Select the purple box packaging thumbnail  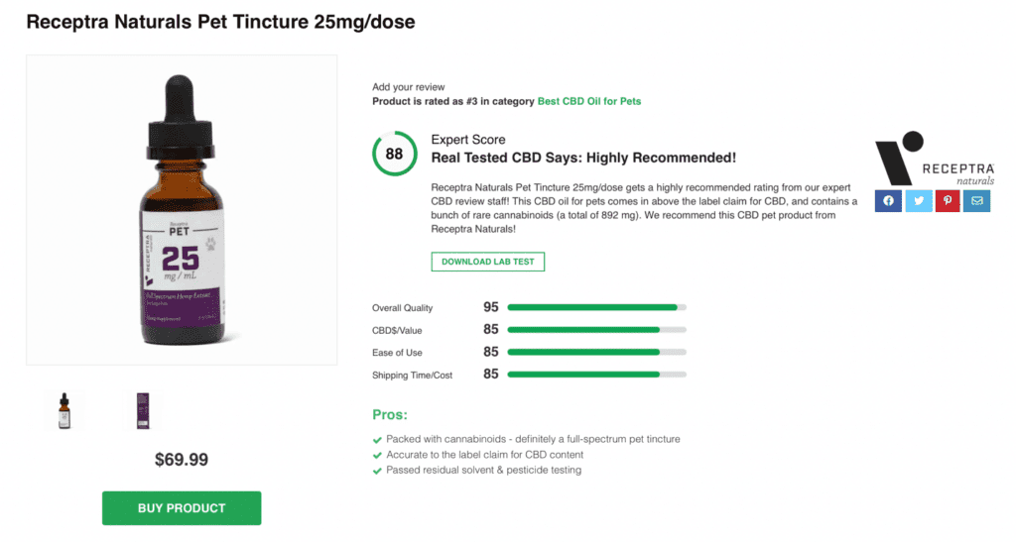(x=143, y=410)
